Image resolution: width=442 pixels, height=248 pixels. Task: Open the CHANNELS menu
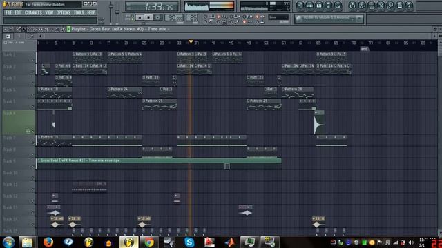tap(33, 12)
